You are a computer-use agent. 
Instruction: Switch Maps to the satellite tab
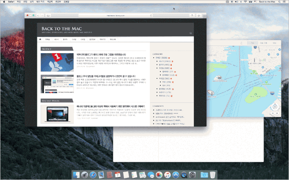275,43
